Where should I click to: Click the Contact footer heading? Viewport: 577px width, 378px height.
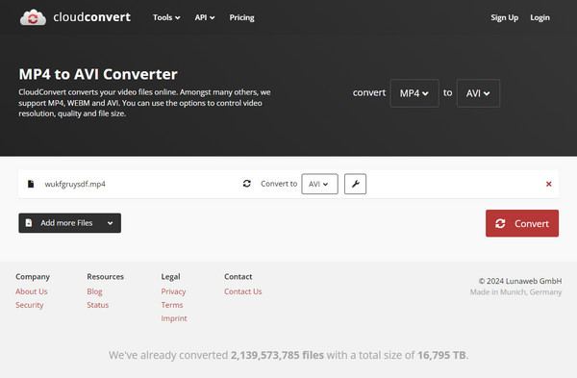238,277
